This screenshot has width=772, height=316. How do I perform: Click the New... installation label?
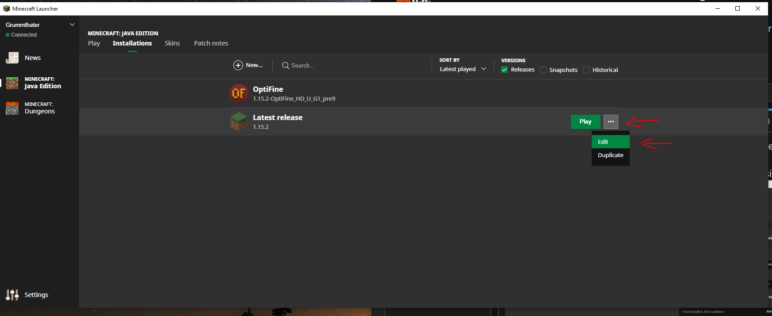pos(254,65)
